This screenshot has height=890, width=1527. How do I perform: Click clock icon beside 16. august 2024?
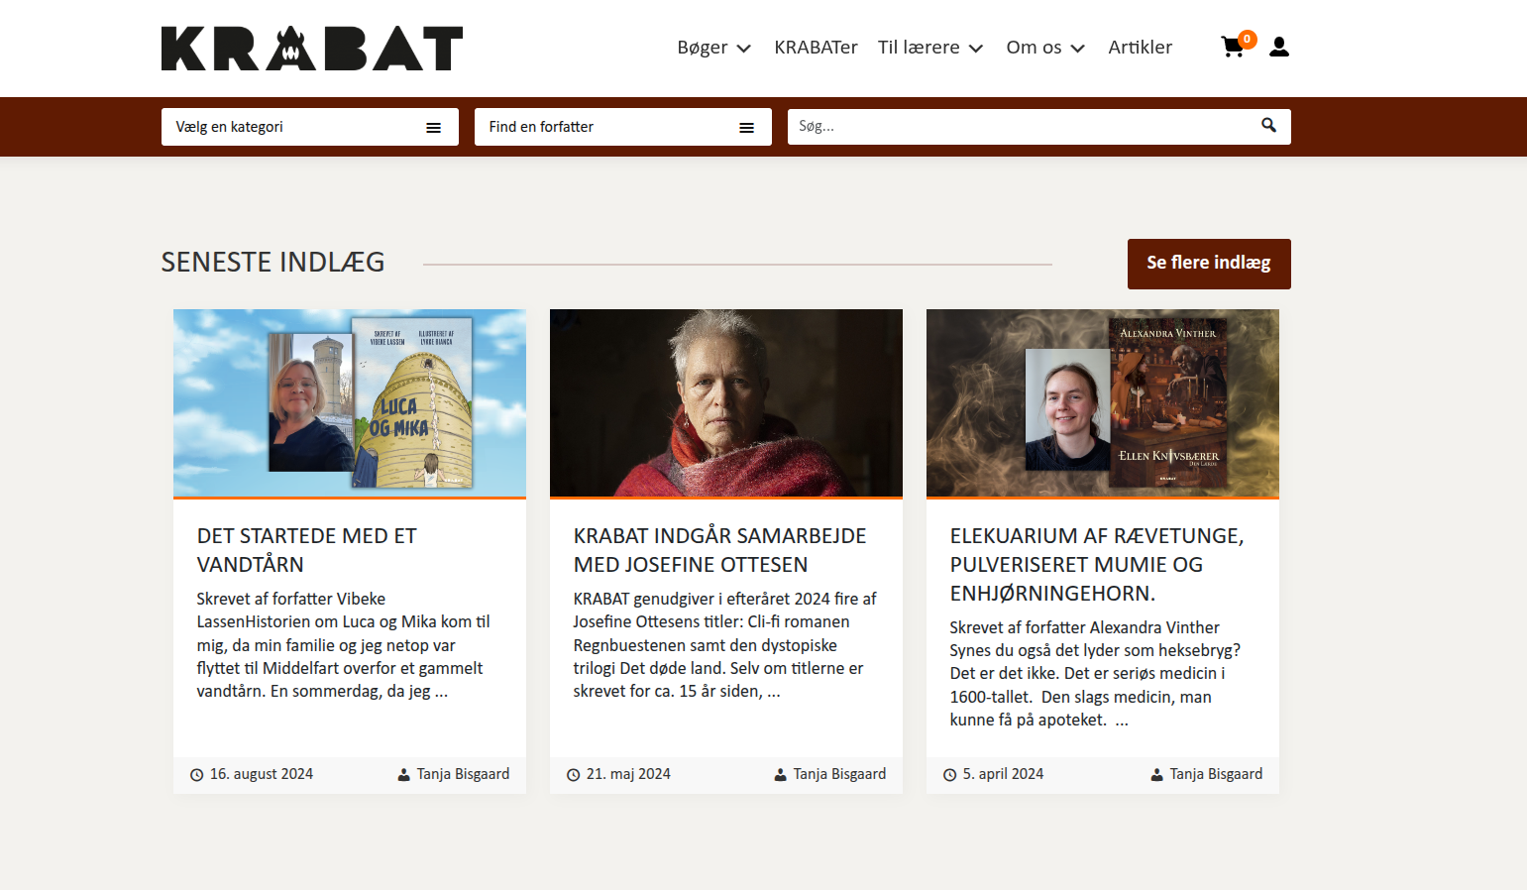[196, 775]
